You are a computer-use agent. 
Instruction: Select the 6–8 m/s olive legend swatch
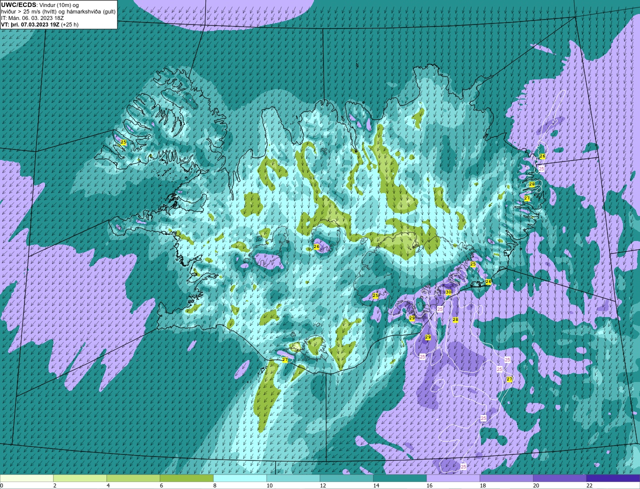186,478
